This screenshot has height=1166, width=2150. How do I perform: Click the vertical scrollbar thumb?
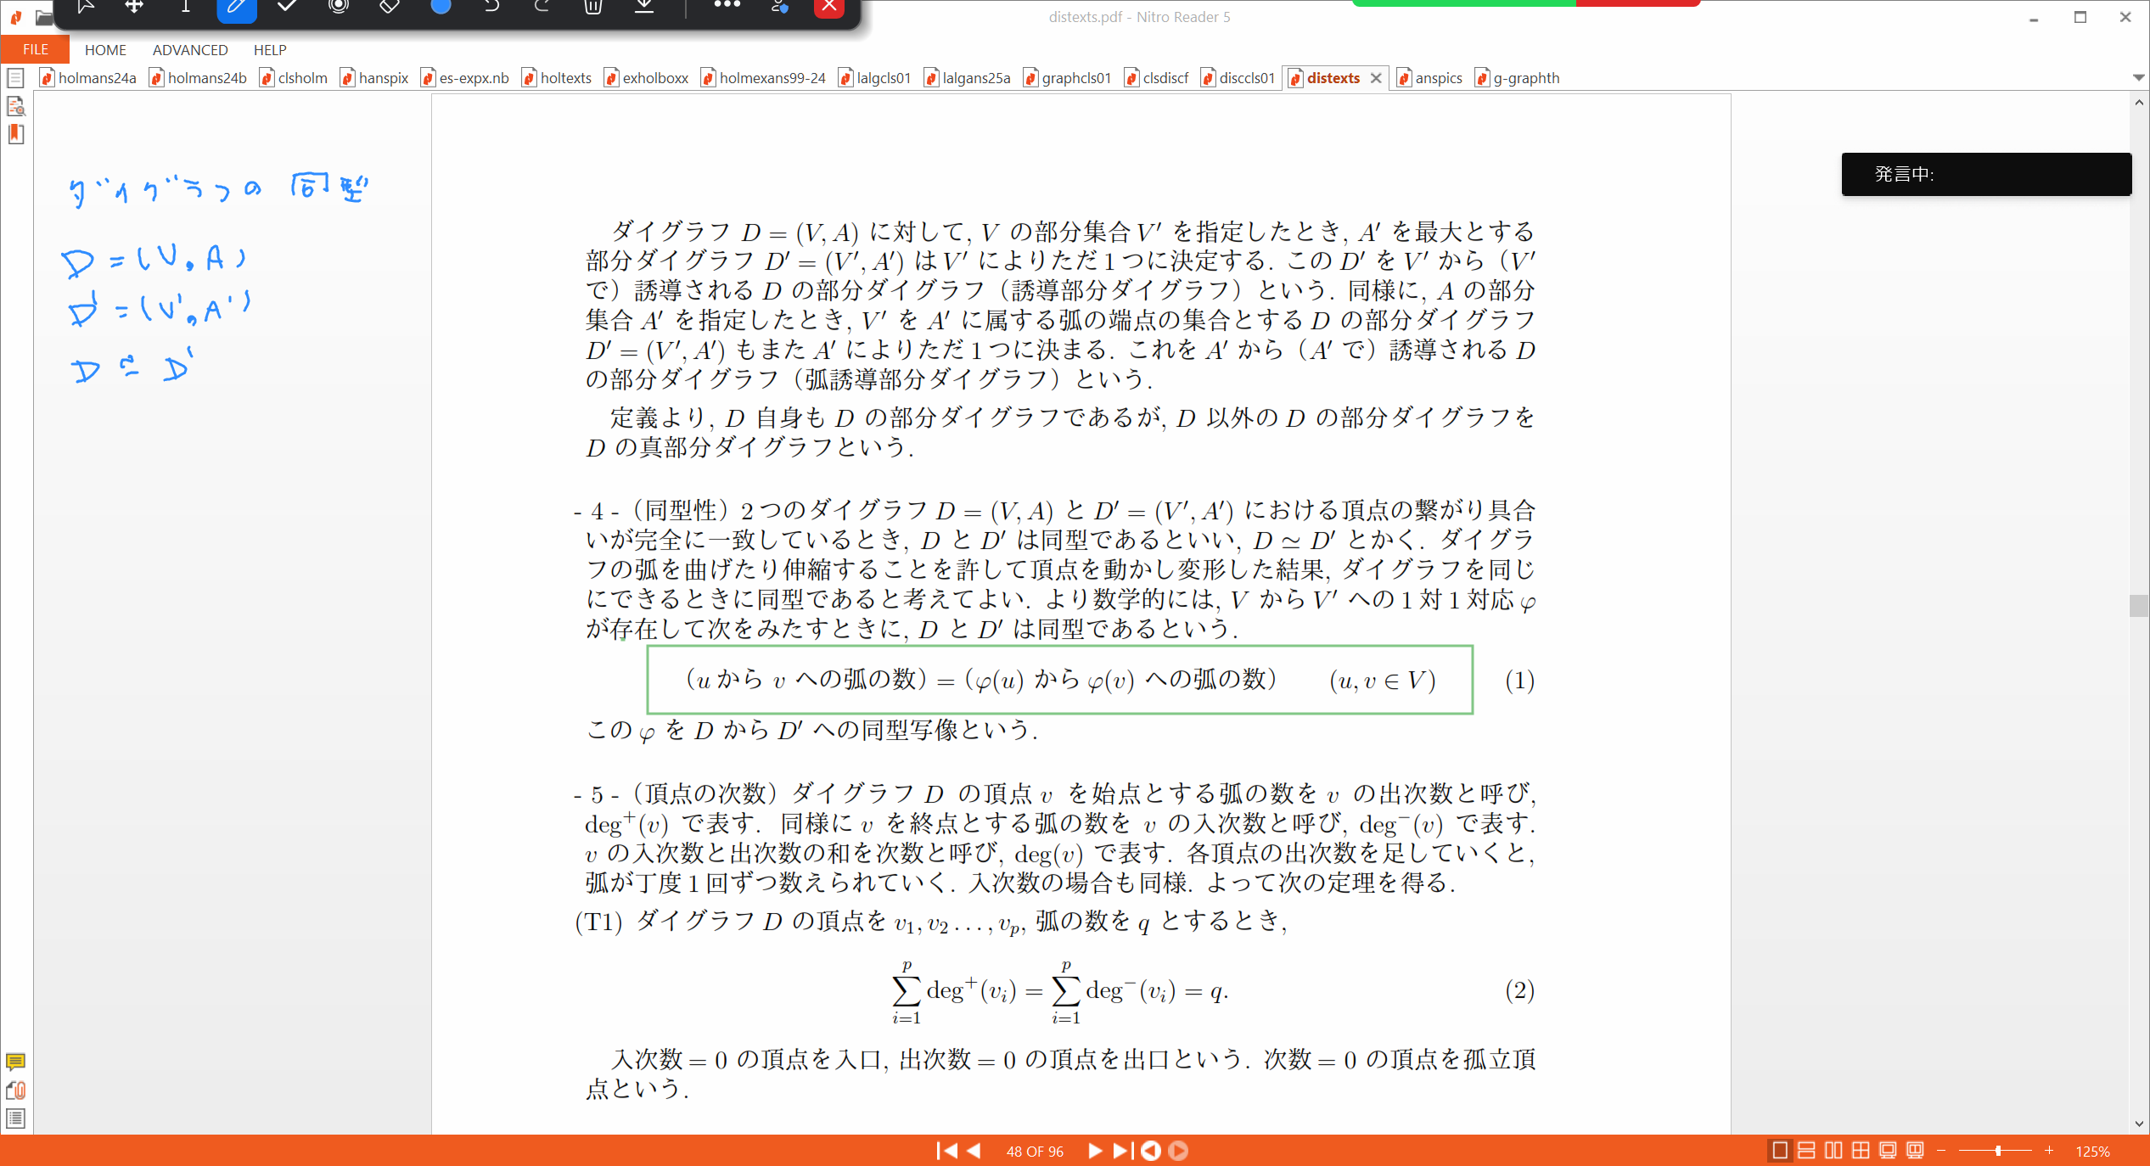click(2138, 606)
